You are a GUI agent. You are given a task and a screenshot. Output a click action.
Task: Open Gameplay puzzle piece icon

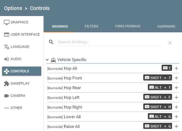pyautogui.click(x=7, y=84)
